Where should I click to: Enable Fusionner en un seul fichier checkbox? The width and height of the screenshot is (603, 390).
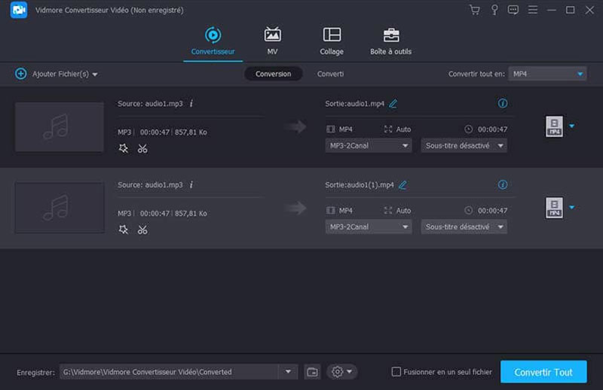[396, 372]
